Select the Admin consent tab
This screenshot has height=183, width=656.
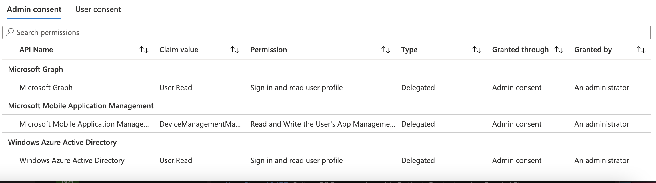(34, 9)
